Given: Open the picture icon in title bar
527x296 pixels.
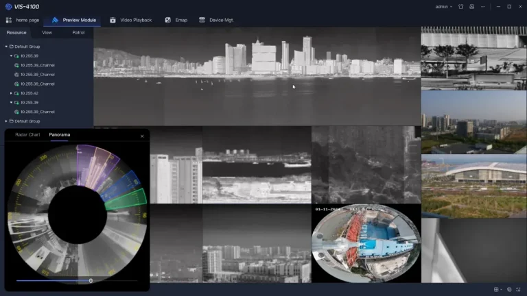Looking at the screenshot, I should (471, 7).
